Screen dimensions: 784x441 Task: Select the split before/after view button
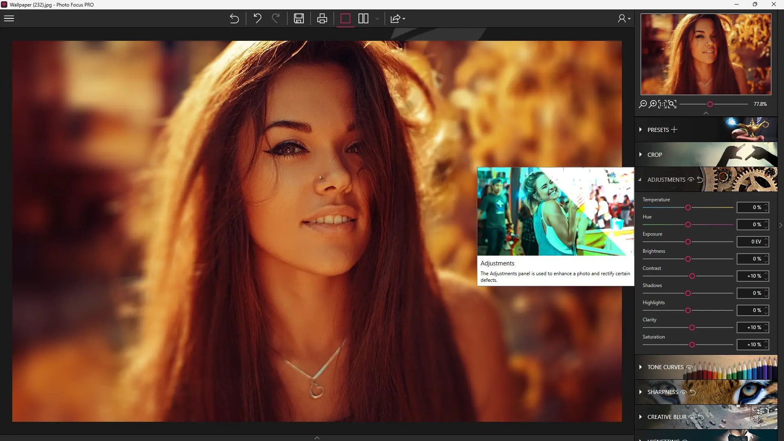pos(363,19)
